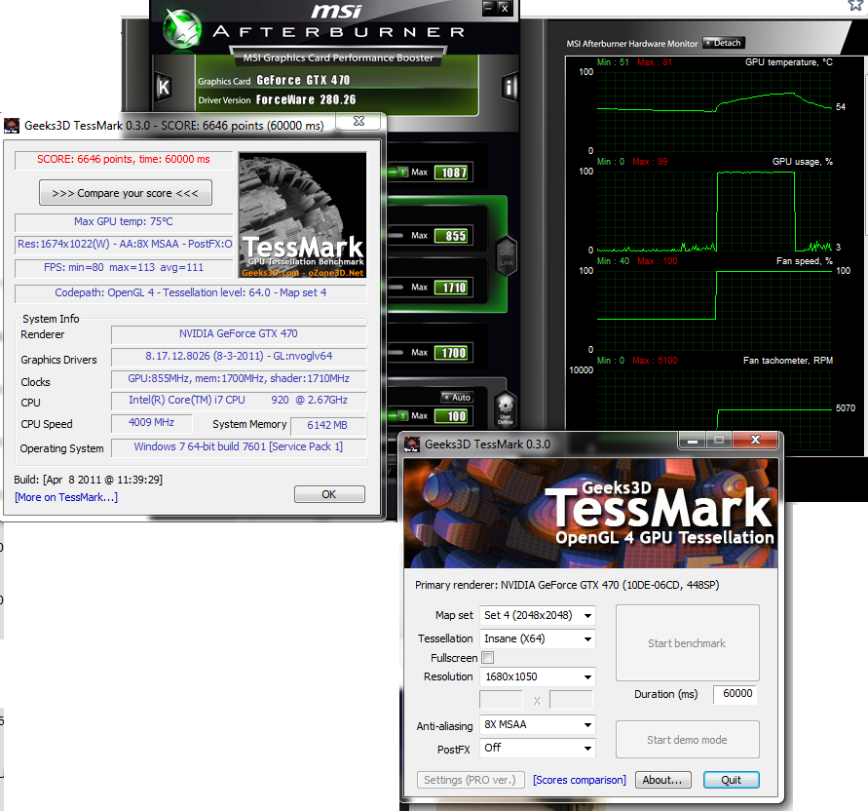Click the Kombustor K icon in Afterburner
The height and width of the screenshot is (811, 868).
pos(164,87)
